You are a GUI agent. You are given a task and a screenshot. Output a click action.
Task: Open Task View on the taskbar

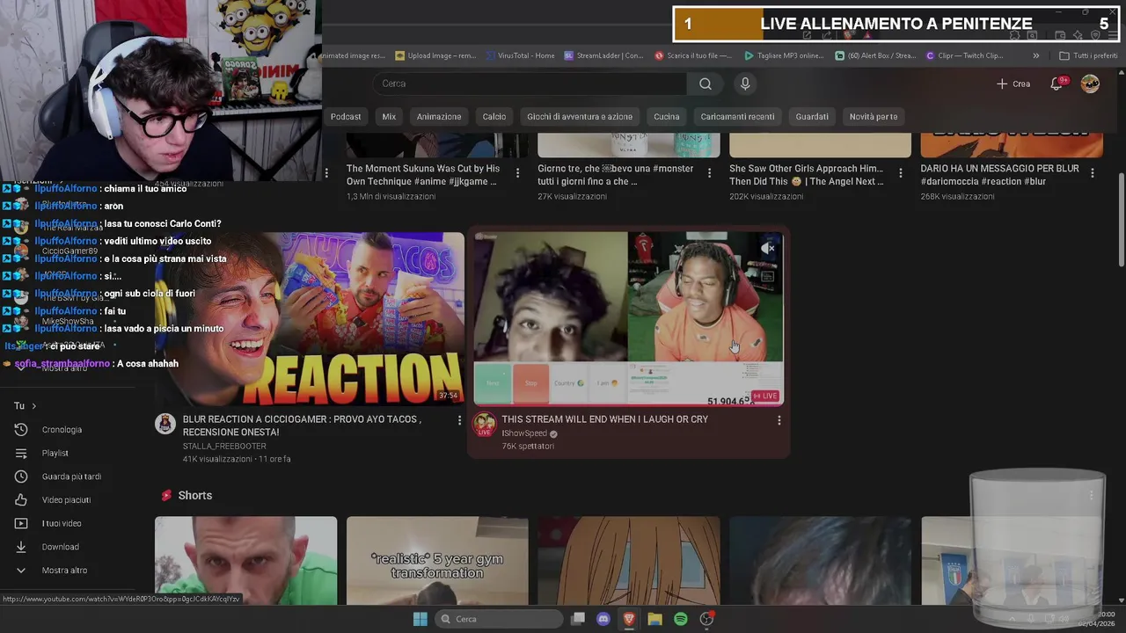click(x=578, y=619)
